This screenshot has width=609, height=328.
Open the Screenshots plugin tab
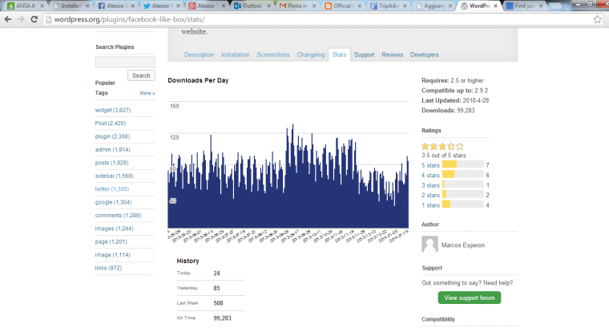[273, 55]
